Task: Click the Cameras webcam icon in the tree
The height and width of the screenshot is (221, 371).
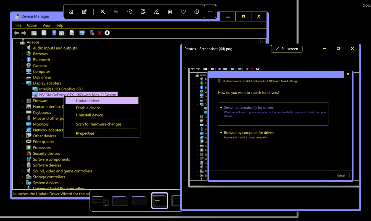Action: click(29, 66)
